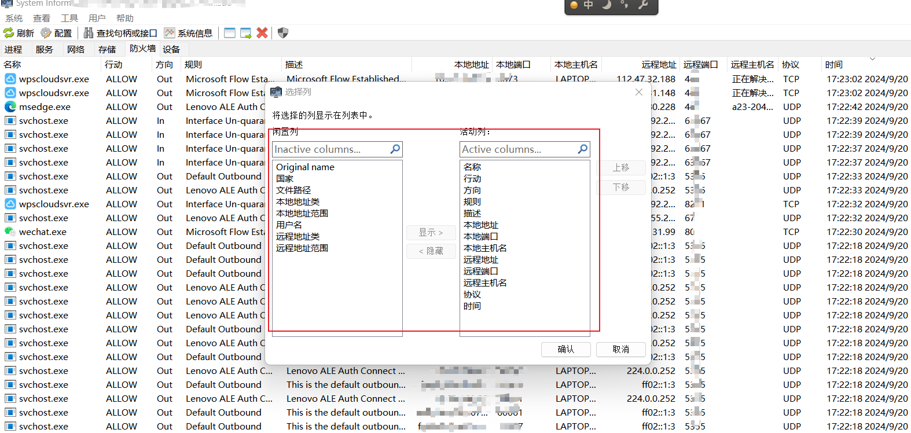Select 描述 in active columns list
Viewport: 911px width, 433px height.
(472, 214)
